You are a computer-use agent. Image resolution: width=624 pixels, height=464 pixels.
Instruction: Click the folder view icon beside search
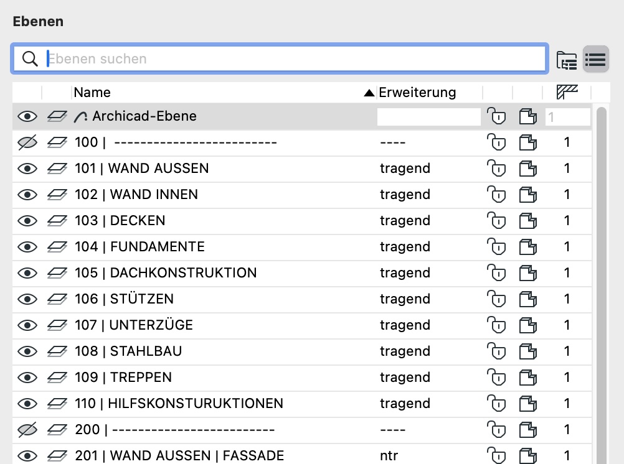566,60
